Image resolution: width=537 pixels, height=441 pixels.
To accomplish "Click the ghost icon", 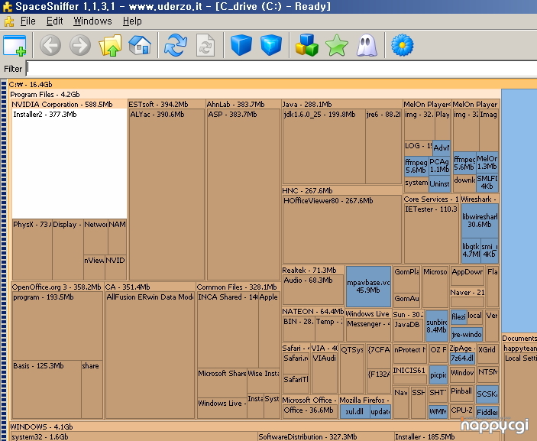I will point(367,45).
